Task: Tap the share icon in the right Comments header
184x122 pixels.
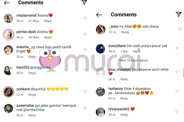Action: 178,14
